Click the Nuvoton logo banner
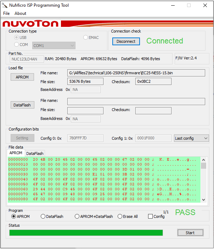Viewport: 214px width, 249px height. pyautogui.click(x=107, y=24)
